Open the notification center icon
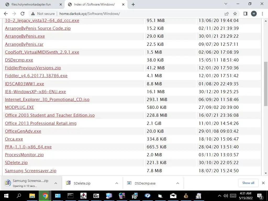The image size is (268, 201). click(x=260, y=196)
